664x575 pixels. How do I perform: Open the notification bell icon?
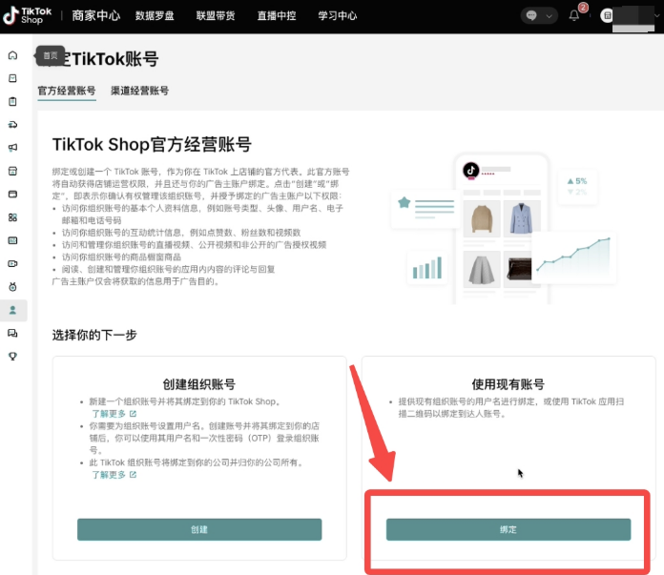[573, 15]
